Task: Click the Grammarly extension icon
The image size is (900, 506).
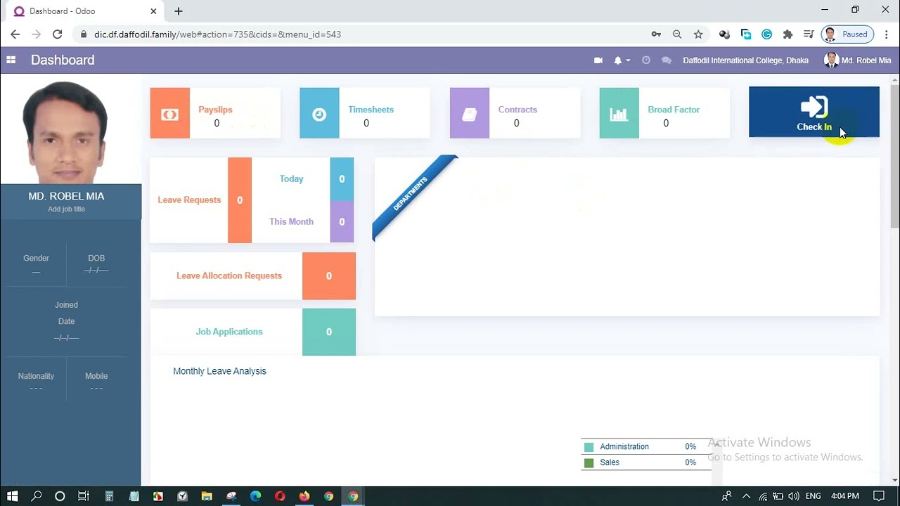Action: 767,34
